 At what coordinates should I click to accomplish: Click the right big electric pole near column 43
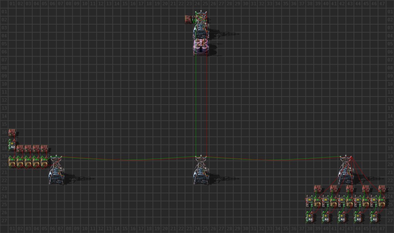[346, 162]
